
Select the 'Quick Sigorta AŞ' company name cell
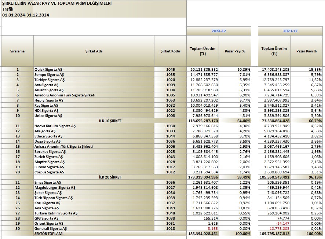(x=94, y=69)
